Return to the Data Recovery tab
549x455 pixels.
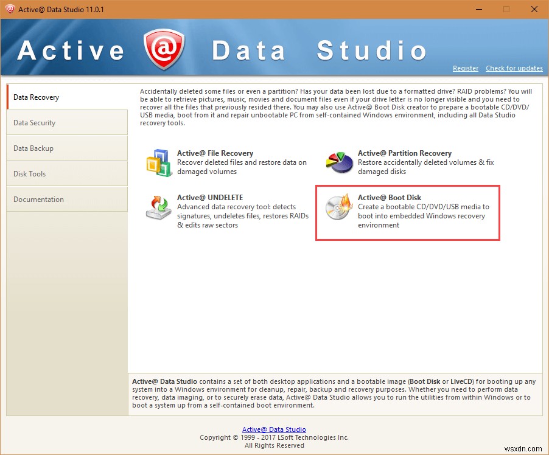pyautogui.click(x=35, y=97)
